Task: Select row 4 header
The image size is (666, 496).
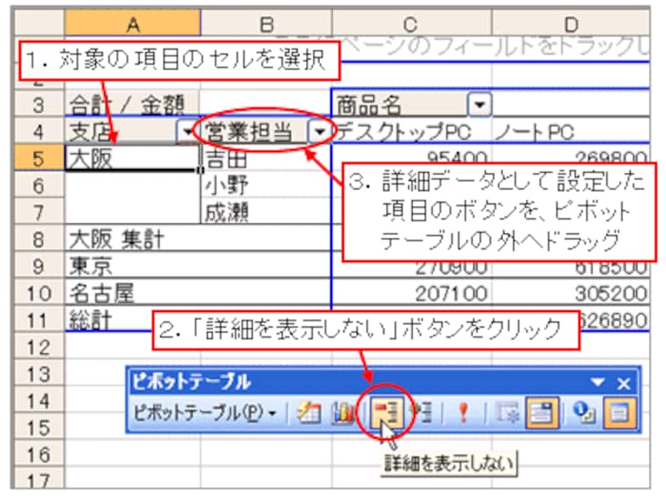Action: 38,131
